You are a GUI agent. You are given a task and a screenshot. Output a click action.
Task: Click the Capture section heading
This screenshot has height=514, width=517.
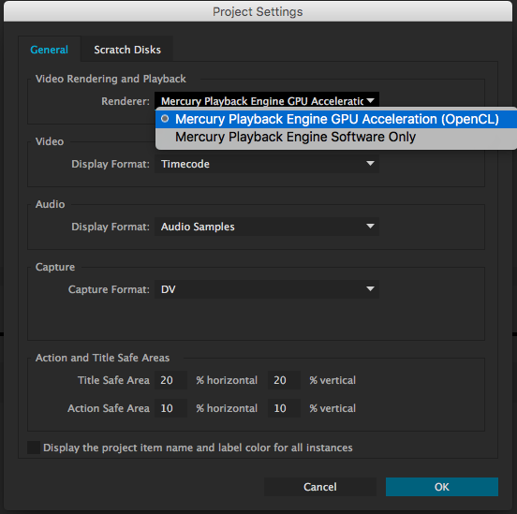point(55,267)
